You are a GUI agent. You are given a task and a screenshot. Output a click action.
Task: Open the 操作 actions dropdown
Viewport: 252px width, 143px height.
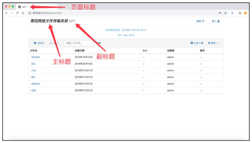213,43
